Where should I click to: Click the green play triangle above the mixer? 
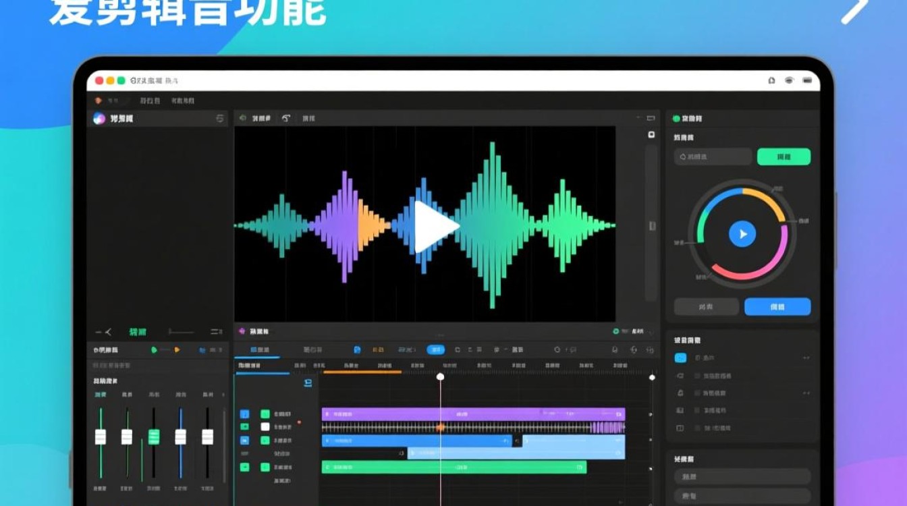point(154,349)
